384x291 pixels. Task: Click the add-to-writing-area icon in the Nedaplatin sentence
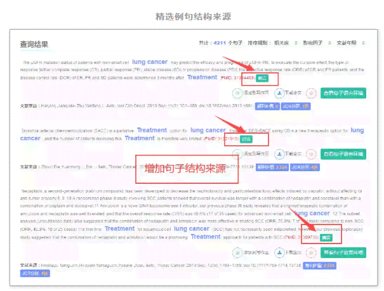pyautogui.click(x=237, y=252)
